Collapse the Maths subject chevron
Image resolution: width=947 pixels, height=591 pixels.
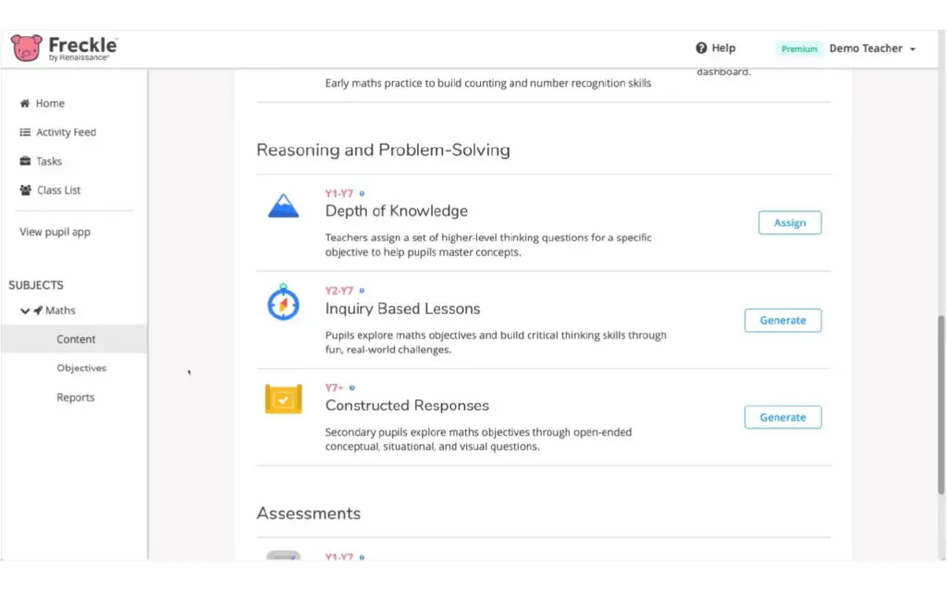[25, 311]
